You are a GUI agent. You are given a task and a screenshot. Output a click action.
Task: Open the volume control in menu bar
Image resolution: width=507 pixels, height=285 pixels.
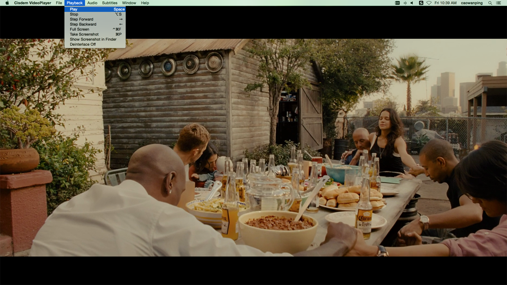click(x=412, y=3)
